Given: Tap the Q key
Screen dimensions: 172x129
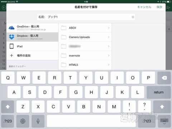Looking at the screenshot, I should (8, 78).
